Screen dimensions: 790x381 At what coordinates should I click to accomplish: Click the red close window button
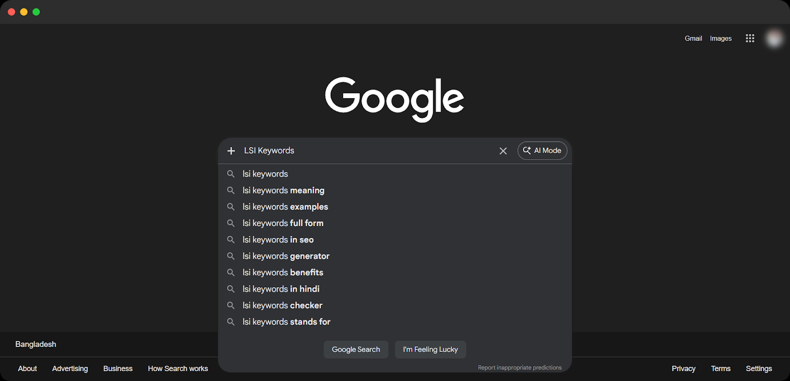pos(11,12)
